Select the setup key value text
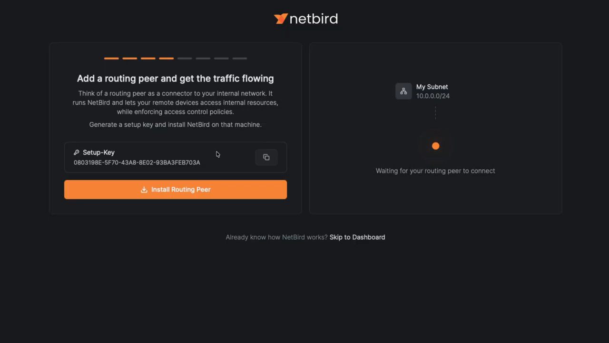This screenshot has width=609, height=343. point(137,162)
